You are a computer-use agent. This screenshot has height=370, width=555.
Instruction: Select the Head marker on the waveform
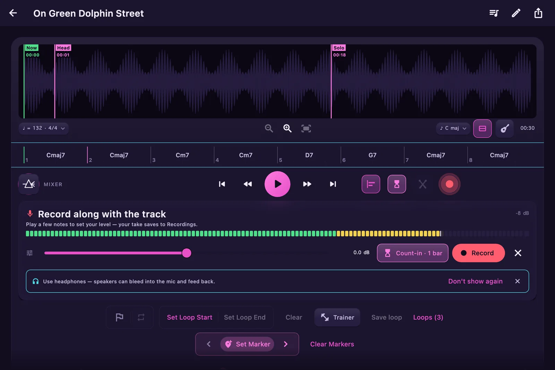point(63,48)
